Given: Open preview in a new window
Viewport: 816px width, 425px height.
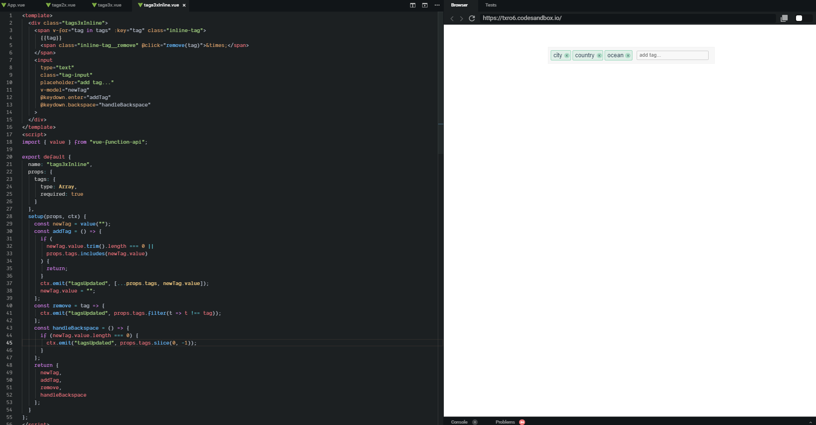Looking at the screenshot, I should click(425, 5).
